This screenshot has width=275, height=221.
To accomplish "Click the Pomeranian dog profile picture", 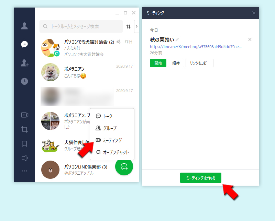I will tap(50, 72).
